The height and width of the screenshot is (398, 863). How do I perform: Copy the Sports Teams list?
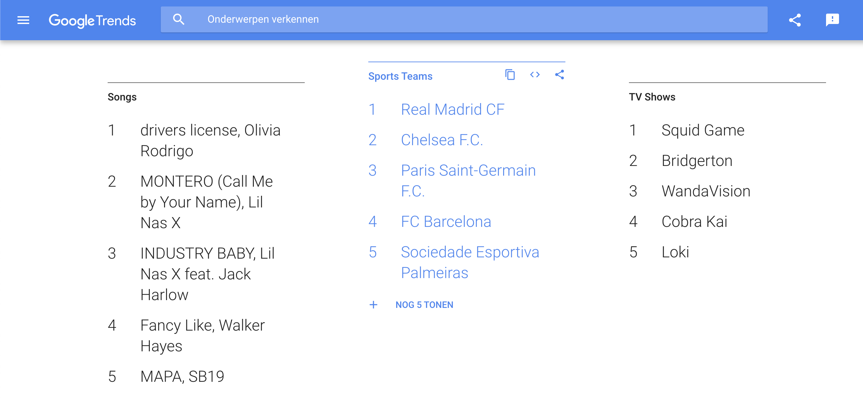click(x=510, y=75)
